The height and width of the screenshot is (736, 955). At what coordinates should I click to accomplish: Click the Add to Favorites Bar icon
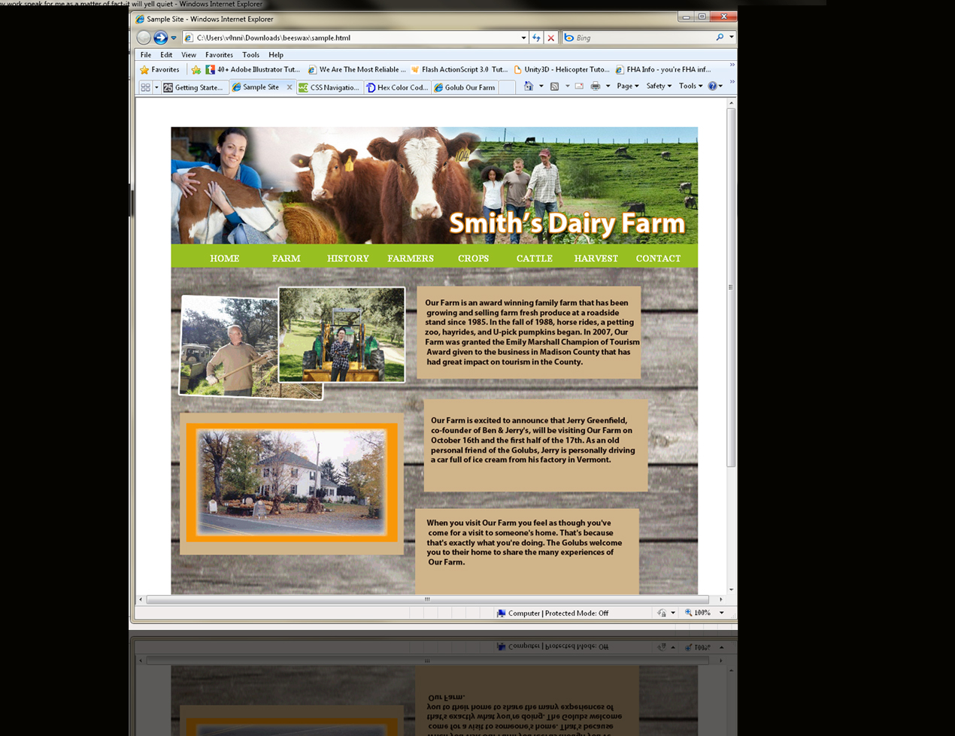[x=196, y=69]
